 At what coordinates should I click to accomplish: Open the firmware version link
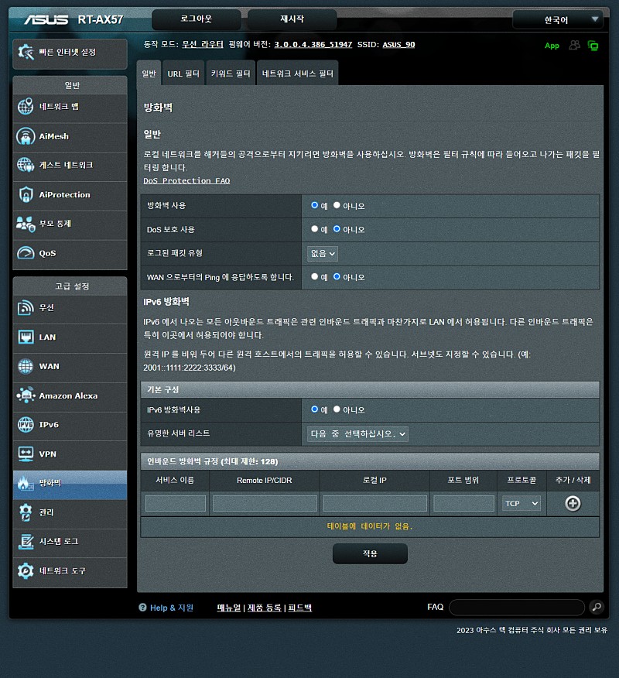point(313,45)
